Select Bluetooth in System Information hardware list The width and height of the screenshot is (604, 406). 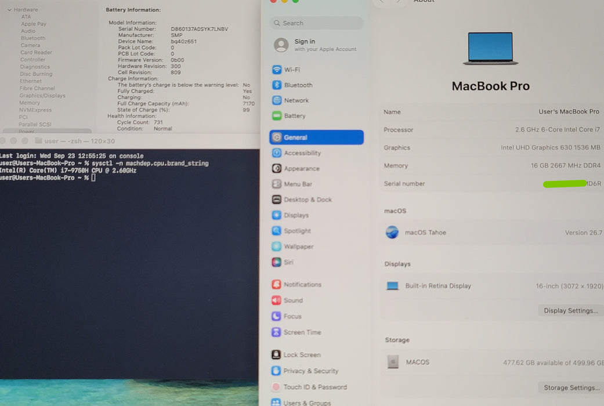tap(33, 38)
